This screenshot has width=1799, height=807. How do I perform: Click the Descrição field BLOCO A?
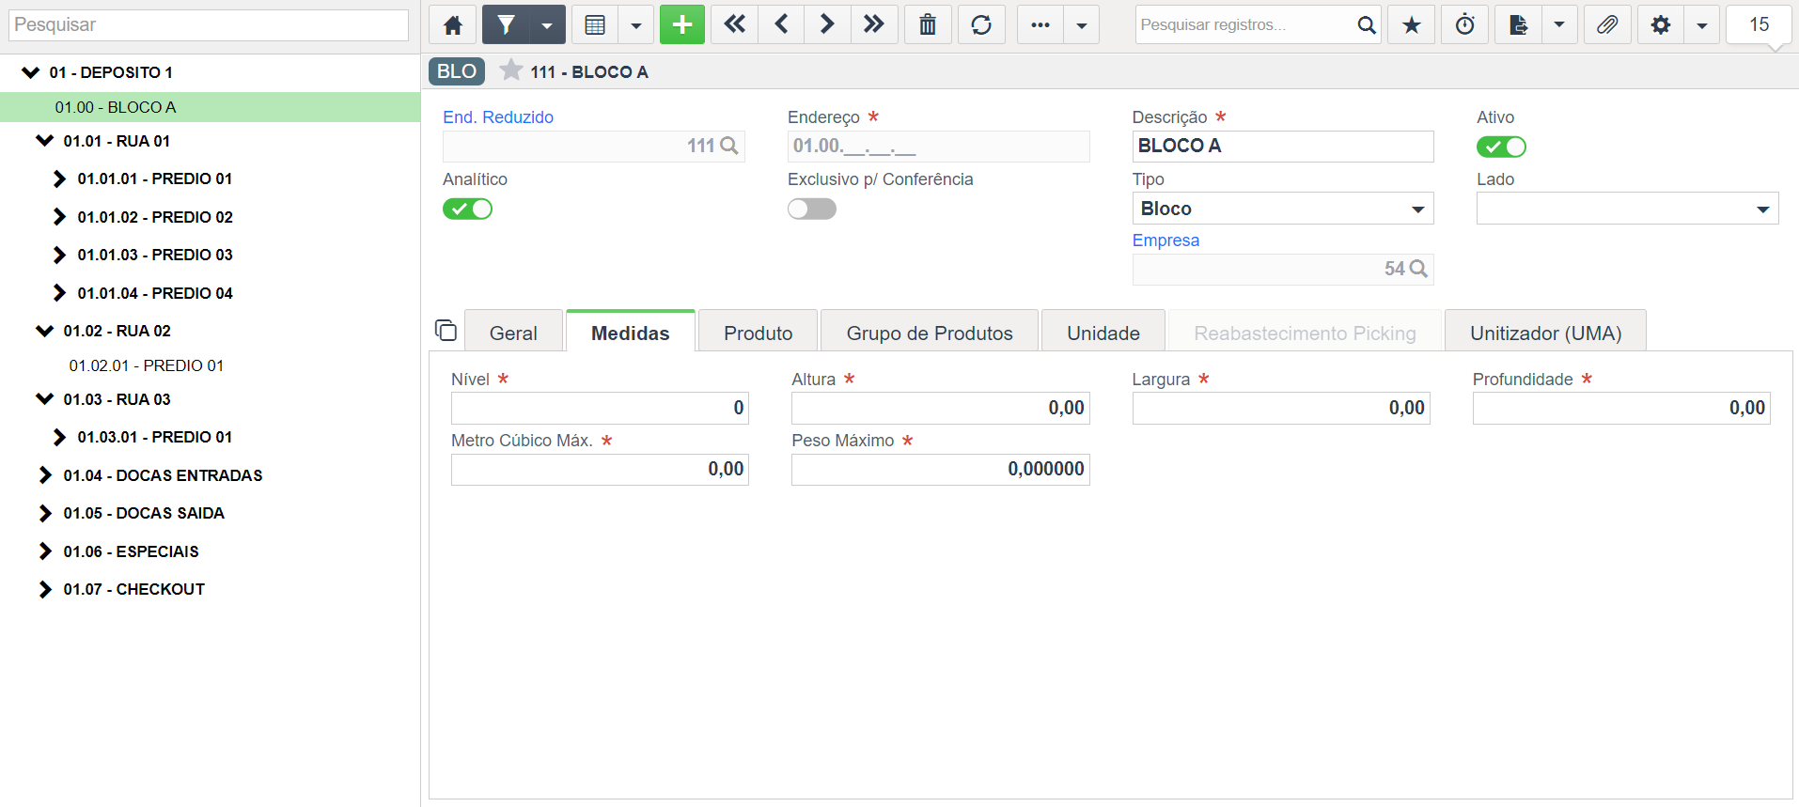(1283, 146)
